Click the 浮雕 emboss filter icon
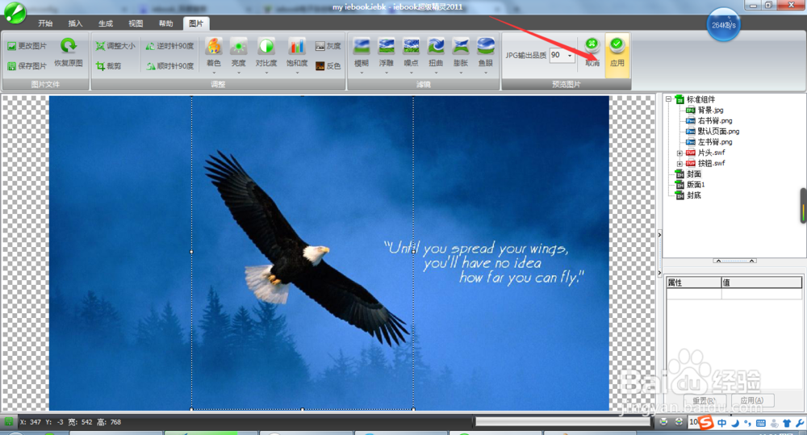This screenshot has width=807, height=435. click(x=386, y=46)
